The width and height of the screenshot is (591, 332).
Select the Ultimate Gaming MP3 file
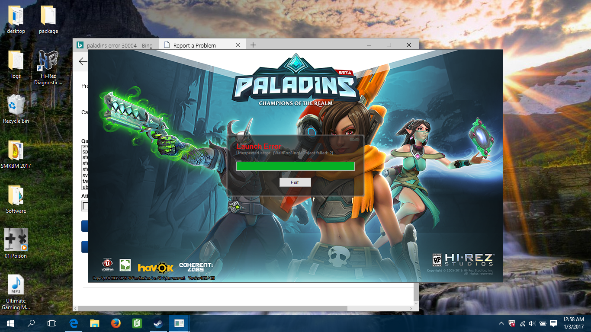pos(16,292)
